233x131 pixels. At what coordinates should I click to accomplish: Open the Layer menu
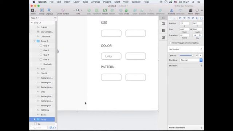point(76,2)
